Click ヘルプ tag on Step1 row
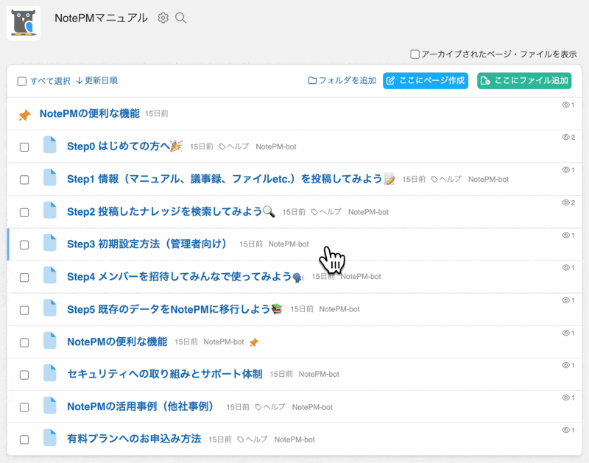589x463 pixels. 446,179
